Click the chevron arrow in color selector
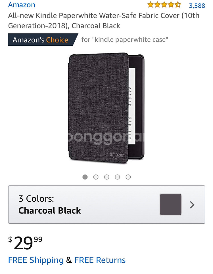This screenshot has width=213, height=274. [192, 205]
